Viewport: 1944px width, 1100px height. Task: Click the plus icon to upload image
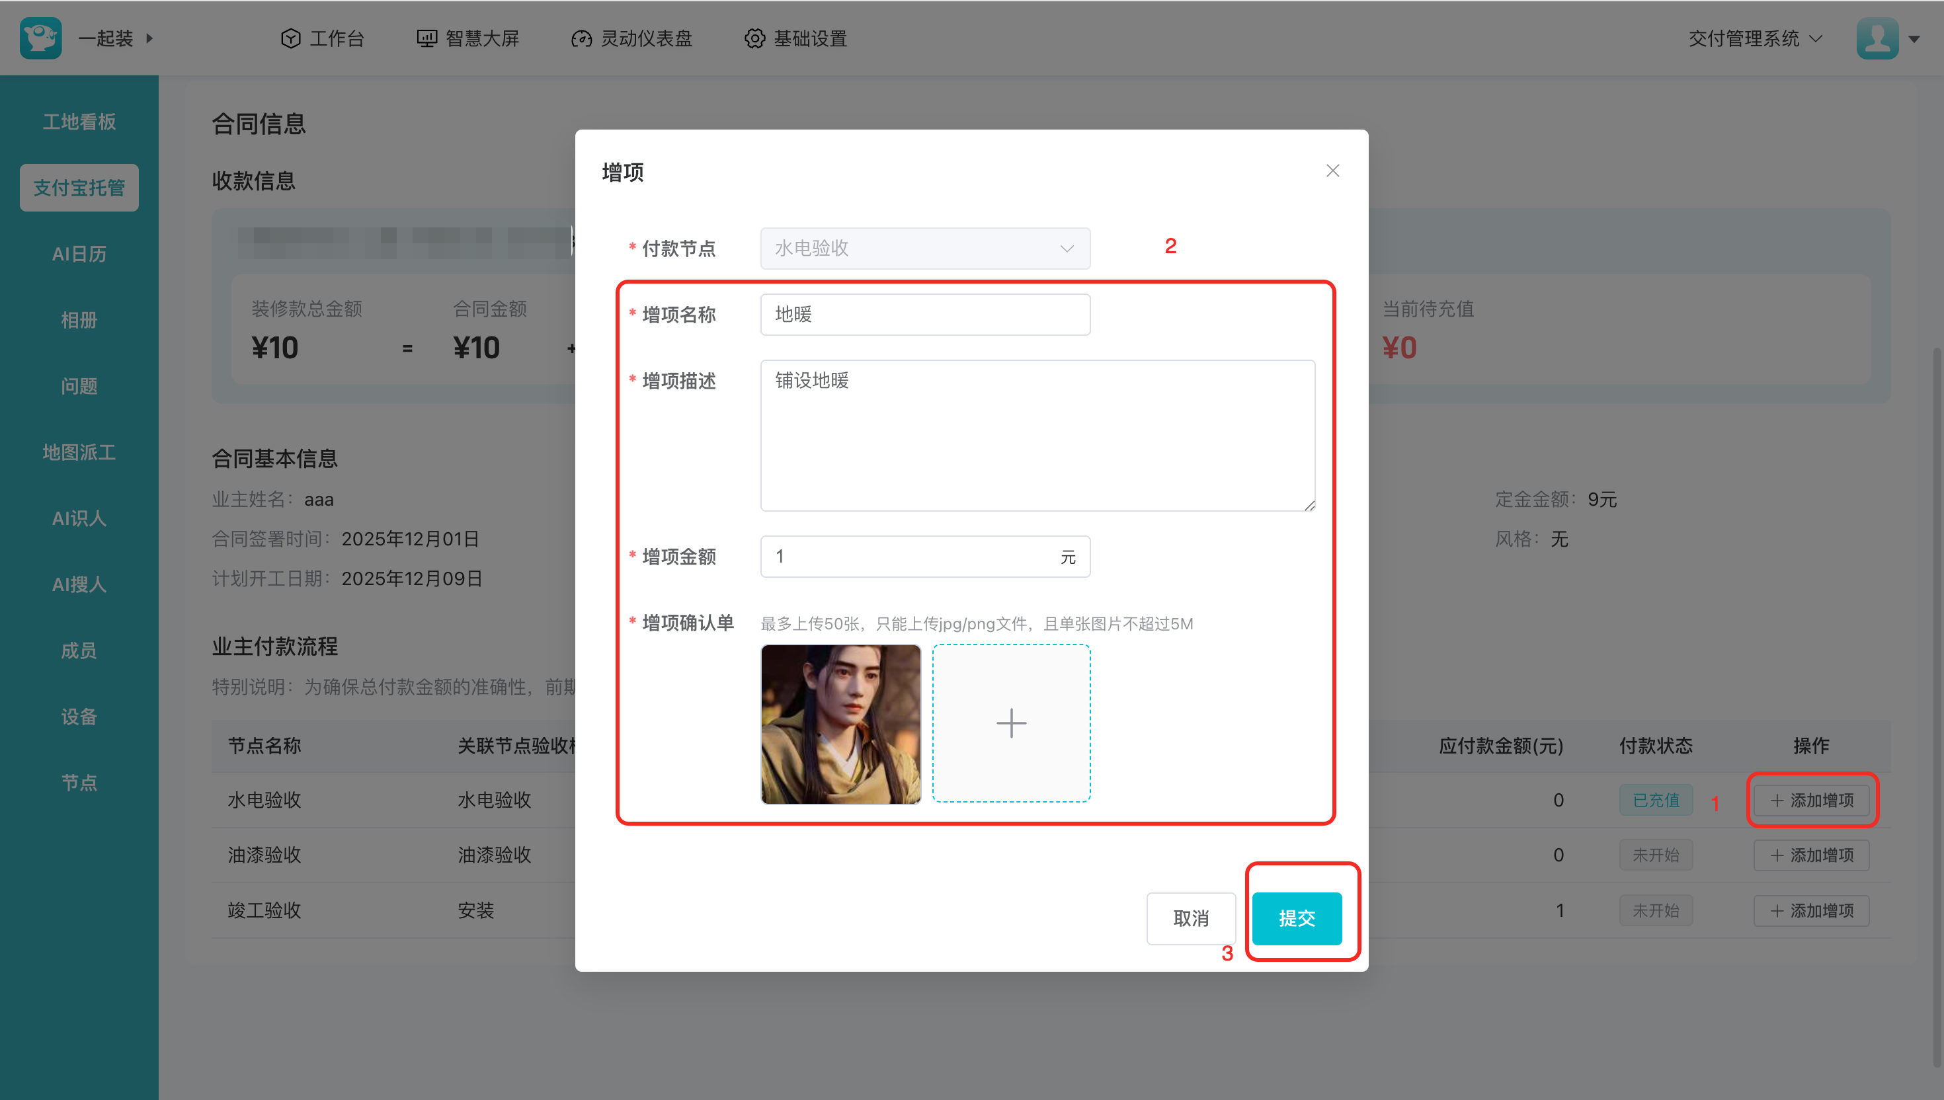coord(1011,723)
